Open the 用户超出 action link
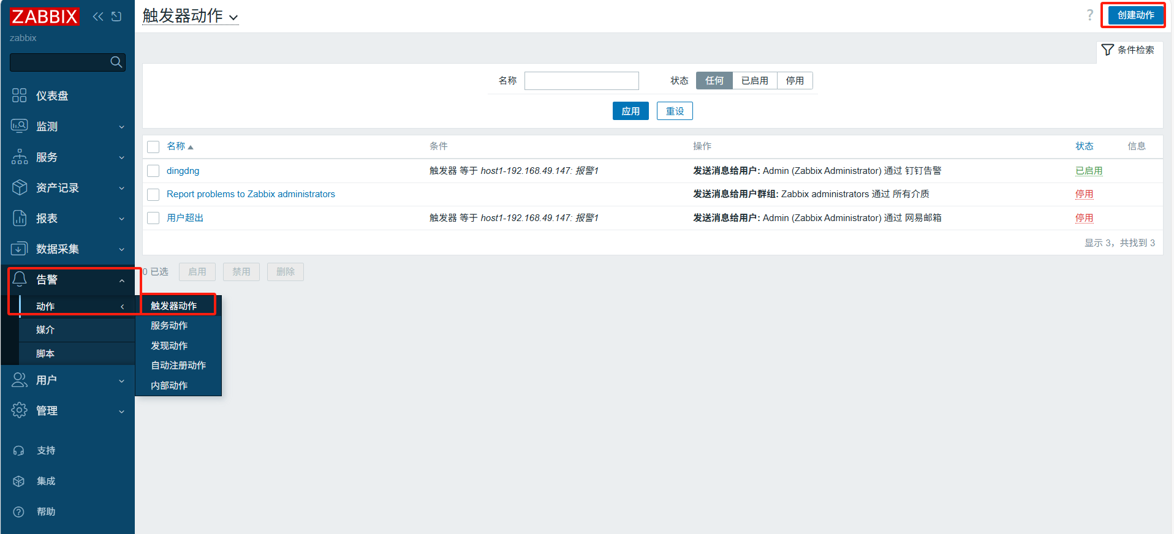 point(185,218)
